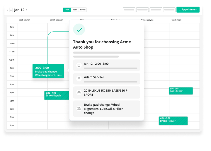
Task: Open Clark Kent's Brake Repair appointment at 4pm
Action: [x=181, y=91]
